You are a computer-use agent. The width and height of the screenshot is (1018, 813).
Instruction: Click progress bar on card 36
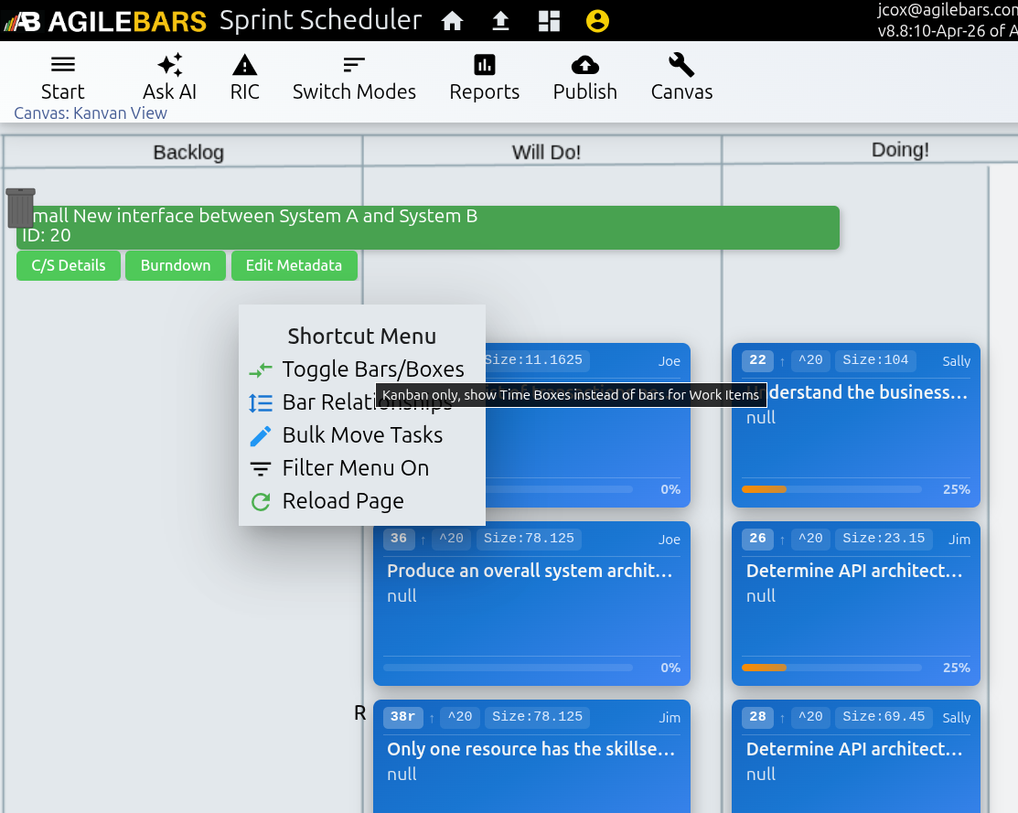point(508,668)
